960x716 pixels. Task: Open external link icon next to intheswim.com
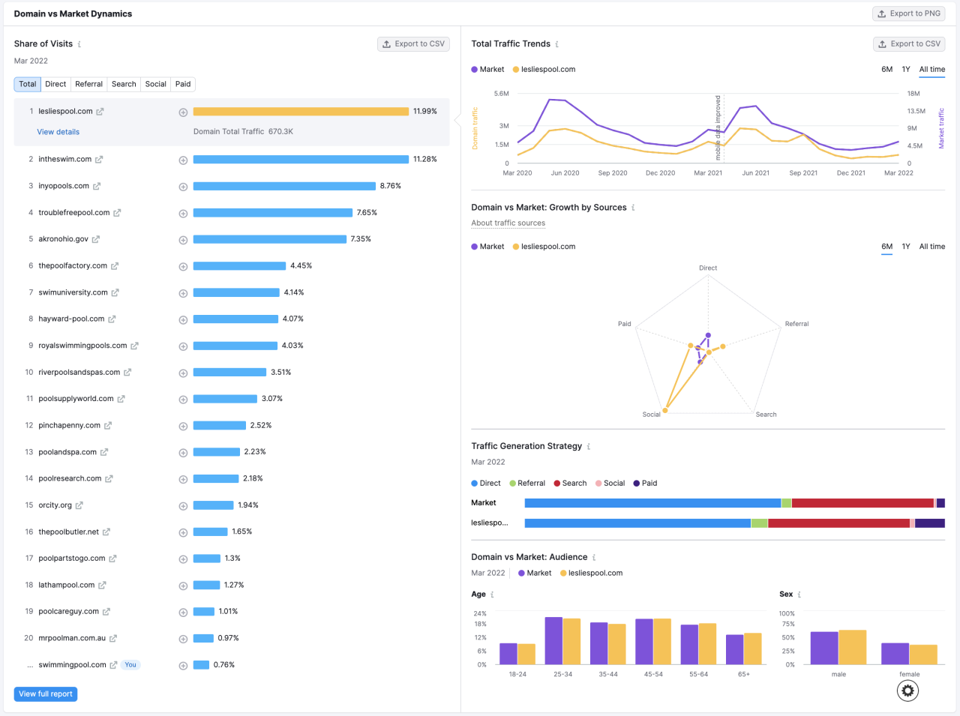99,160
